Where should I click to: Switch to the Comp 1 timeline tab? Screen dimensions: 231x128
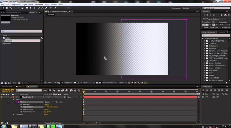(x=20, y=86)
